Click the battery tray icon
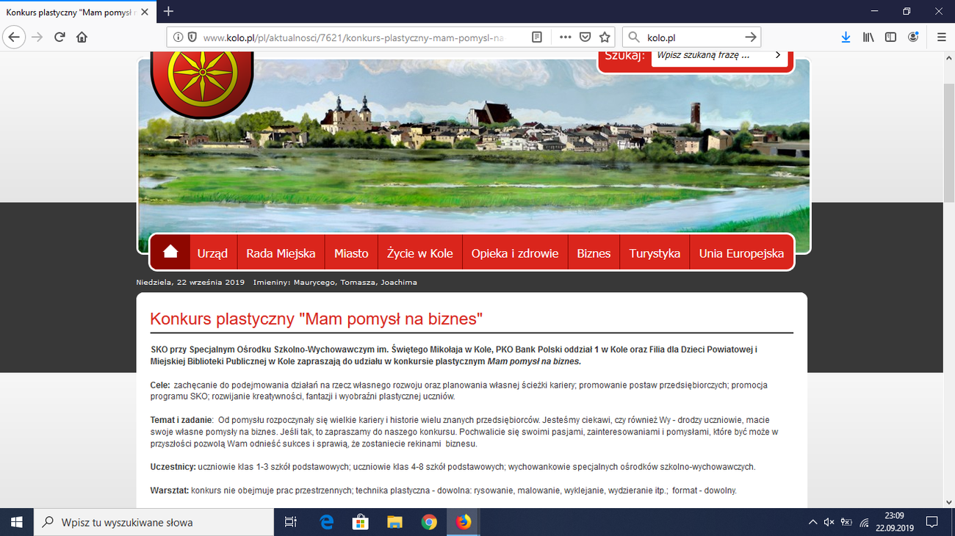This screenshot has height=536, width=955. [846, 522]
